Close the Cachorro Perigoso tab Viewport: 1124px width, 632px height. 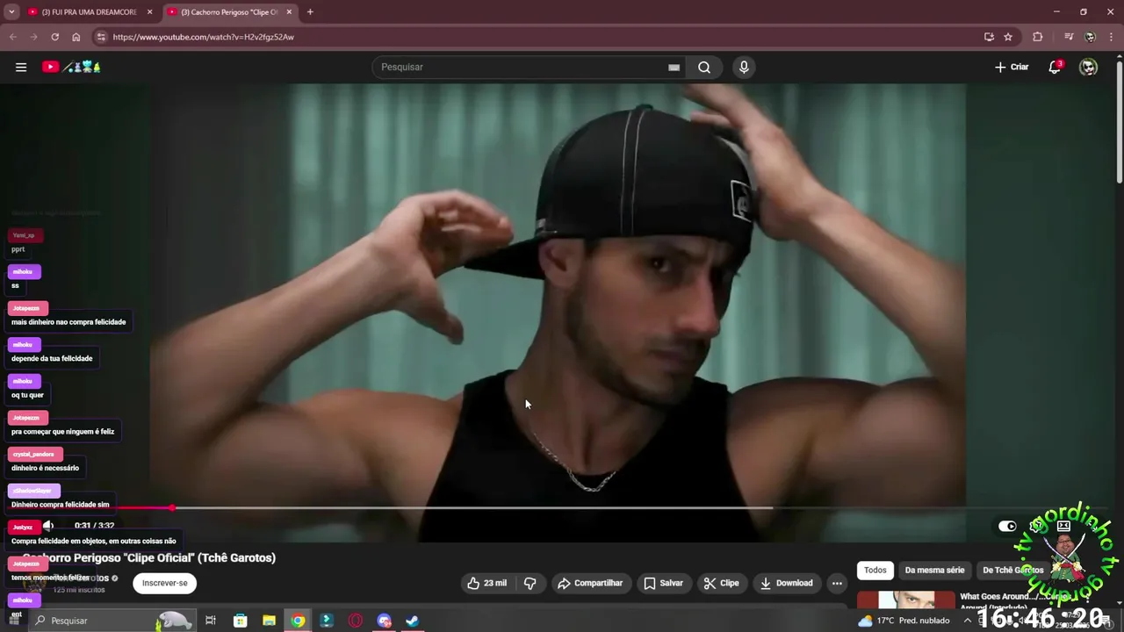(x=289, y=12)
